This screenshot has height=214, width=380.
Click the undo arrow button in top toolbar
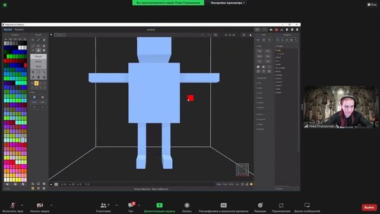coord(257,30)
